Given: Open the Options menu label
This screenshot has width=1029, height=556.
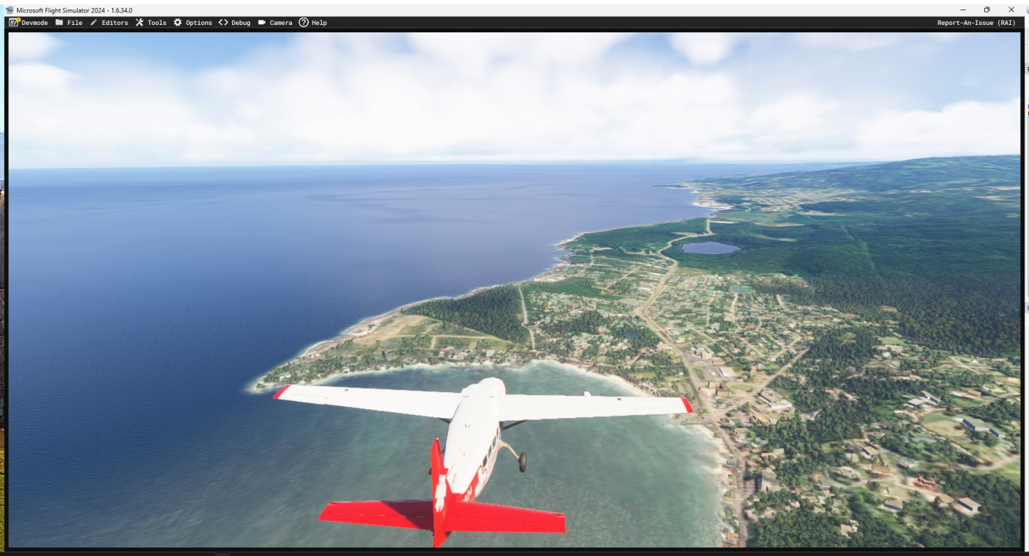Looking at the screenshot, I should tap(198, 23).
